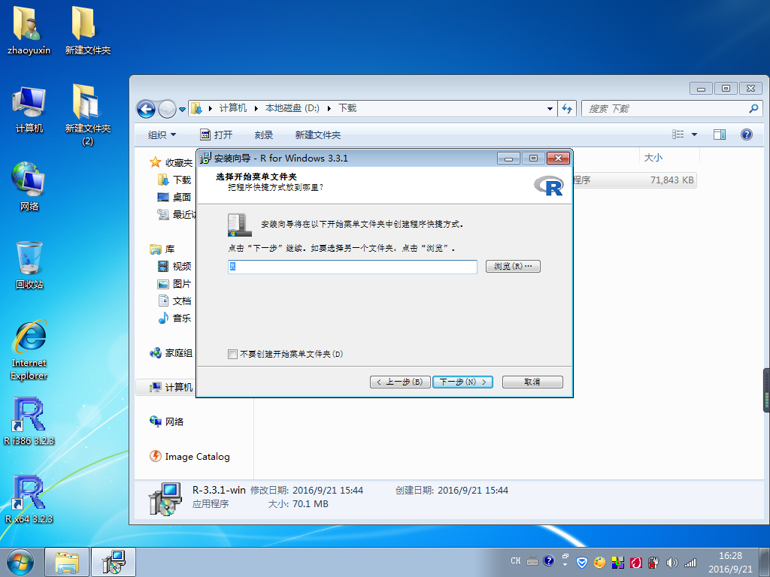The height and width of the screenshot is (577, 770).
Task: Click the 下一步(N) button in installer
Action: click(x=462, y=382)
